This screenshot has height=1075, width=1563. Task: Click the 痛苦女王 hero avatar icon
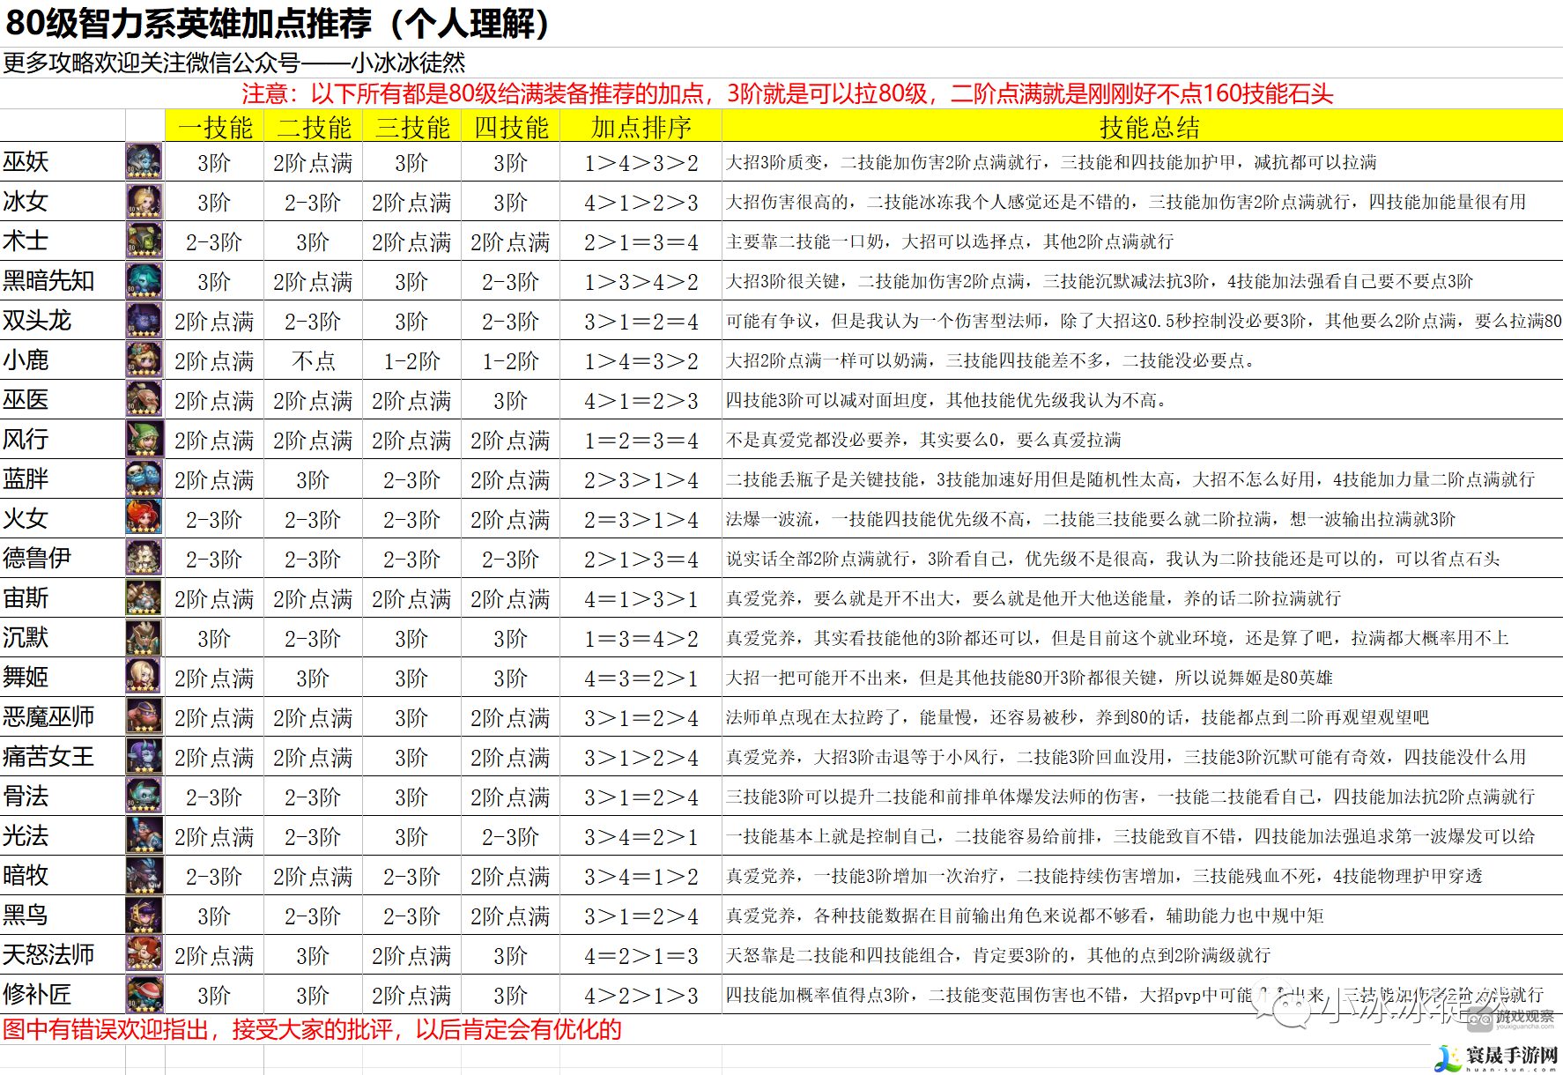[x=144, y=757]
